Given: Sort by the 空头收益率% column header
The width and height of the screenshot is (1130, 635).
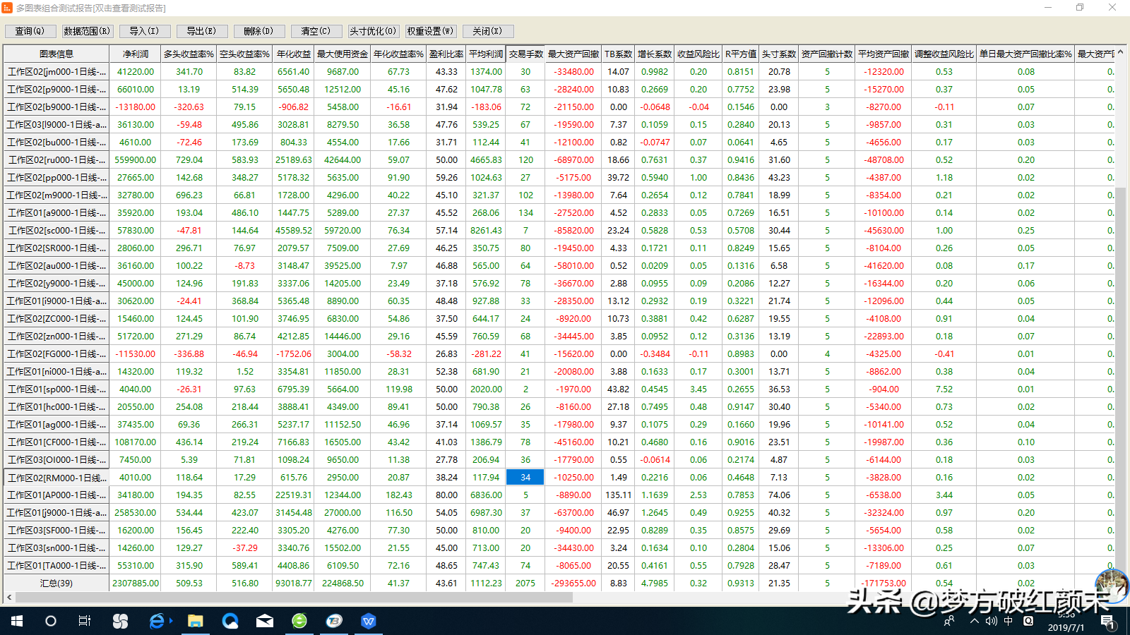Looking at the screenshot, I should (x=245, y=54).
